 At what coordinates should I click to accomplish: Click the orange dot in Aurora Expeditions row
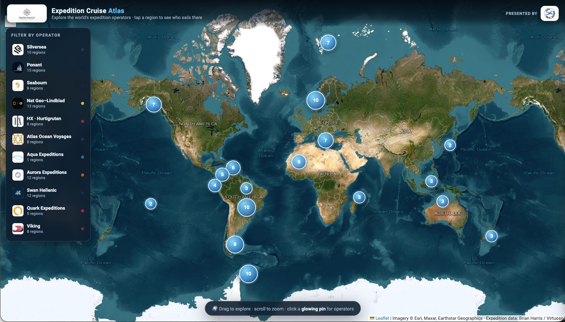coord(83,175)
